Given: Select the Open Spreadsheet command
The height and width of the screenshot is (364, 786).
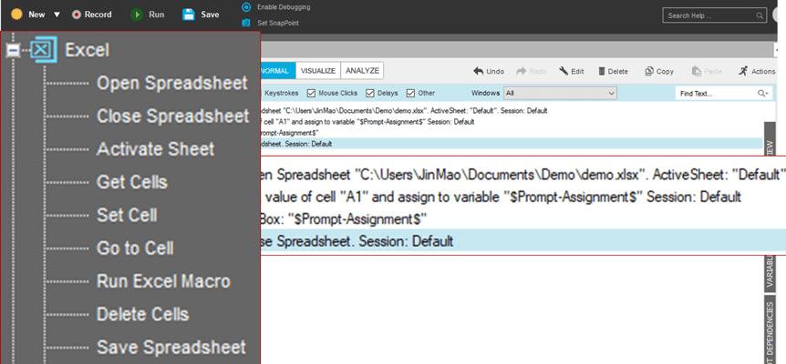Looking at the screenshot, I should (x=172, y=84).
